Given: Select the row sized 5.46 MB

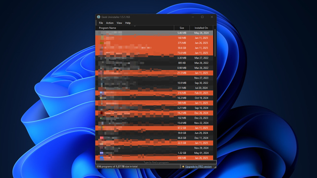Looking at the screenshot, I should tap(154, 33).
